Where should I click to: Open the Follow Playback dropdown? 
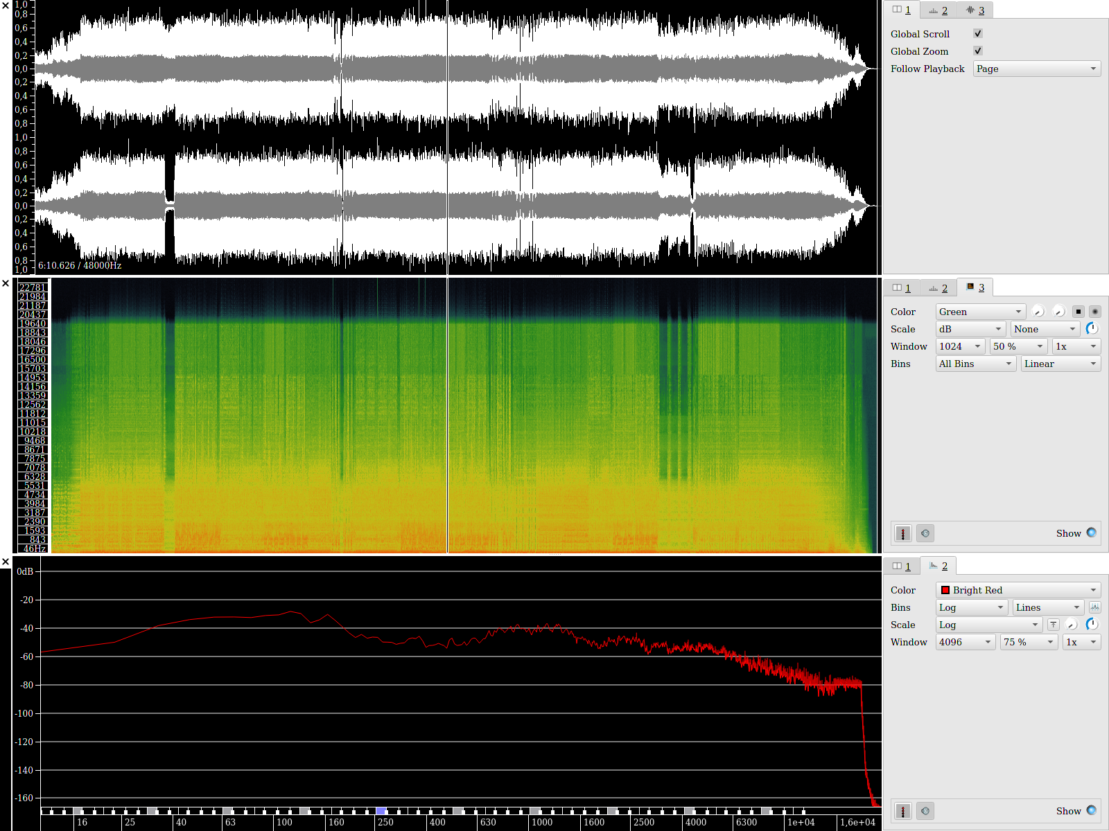tap(1037, 69)
